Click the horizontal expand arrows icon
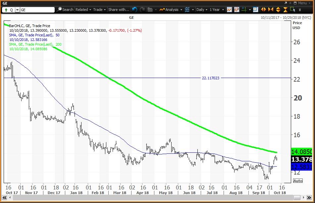Viewport: 315px width, 203px height. tap(263, 10)
